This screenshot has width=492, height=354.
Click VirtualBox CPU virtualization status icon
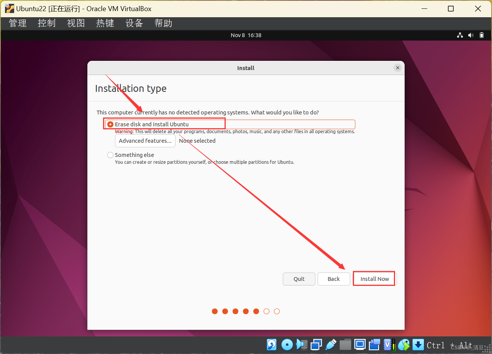point(389,345)
